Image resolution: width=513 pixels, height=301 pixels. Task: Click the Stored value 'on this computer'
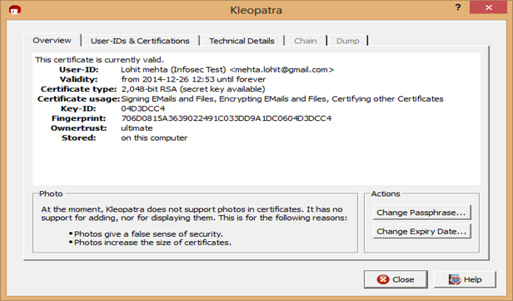pos(154,138)
